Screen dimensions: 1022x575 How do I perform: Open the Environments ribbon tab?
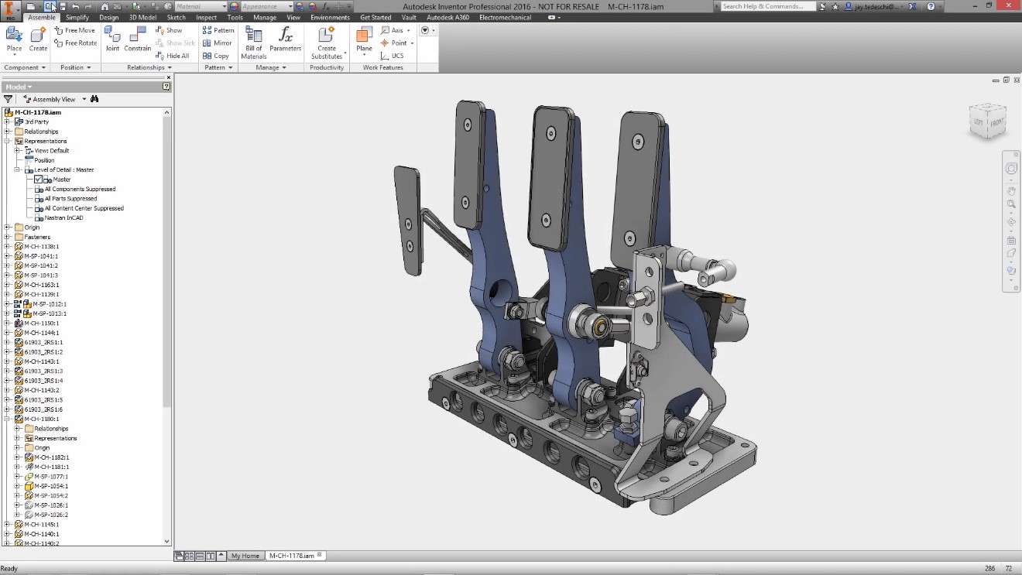pyautogui.click(x=330, y=17)
